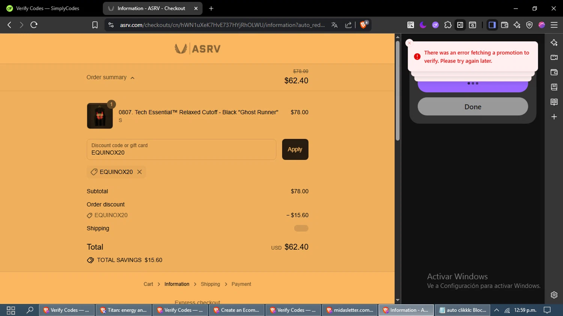Image resolution: width=563 pixels, height=316 pixels.
Task: Select the Payment breadcrumb step
Action: (x=241, y=284)
